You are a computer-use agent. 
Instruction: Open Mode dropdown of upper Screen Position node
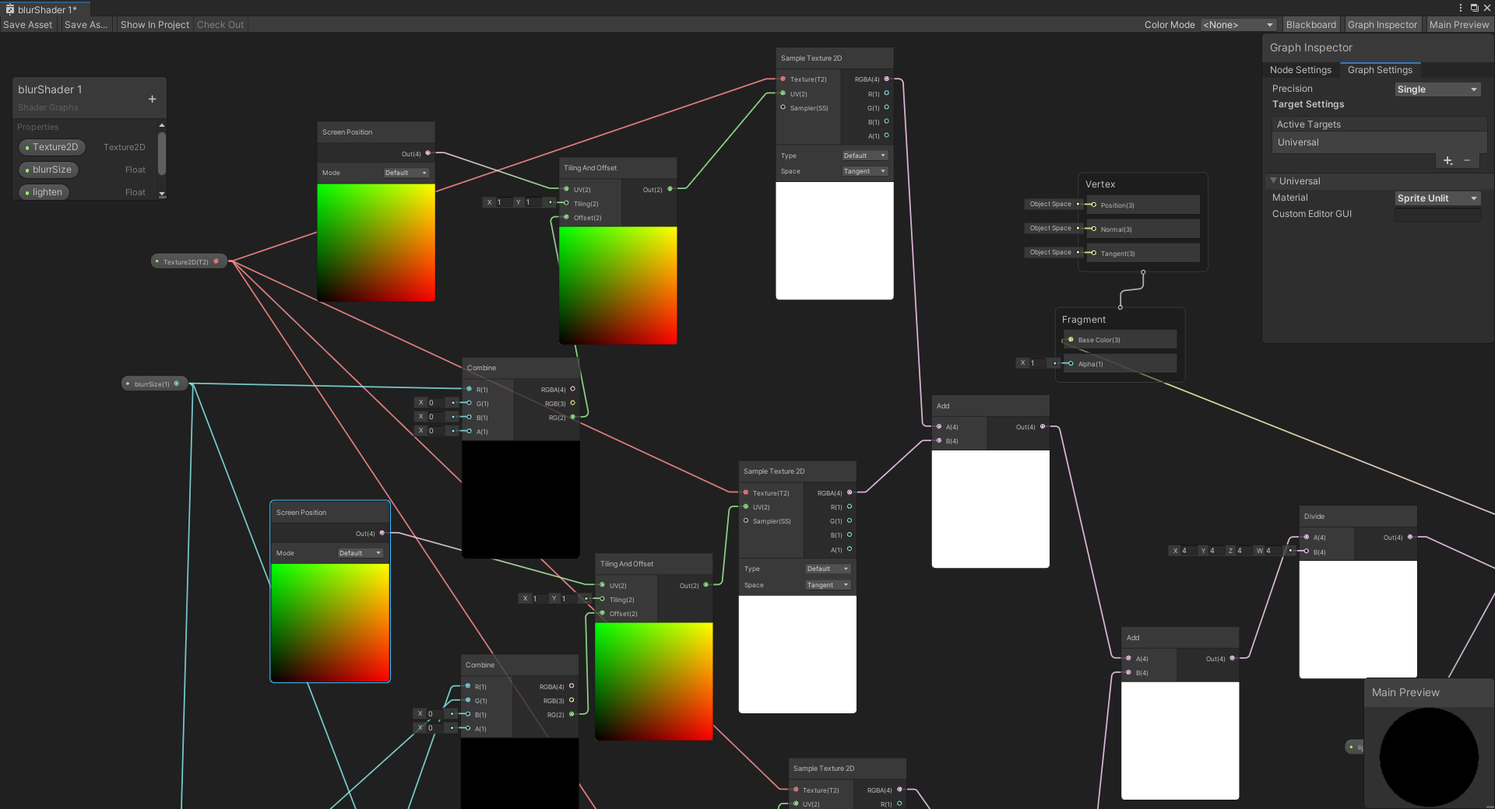406,173
